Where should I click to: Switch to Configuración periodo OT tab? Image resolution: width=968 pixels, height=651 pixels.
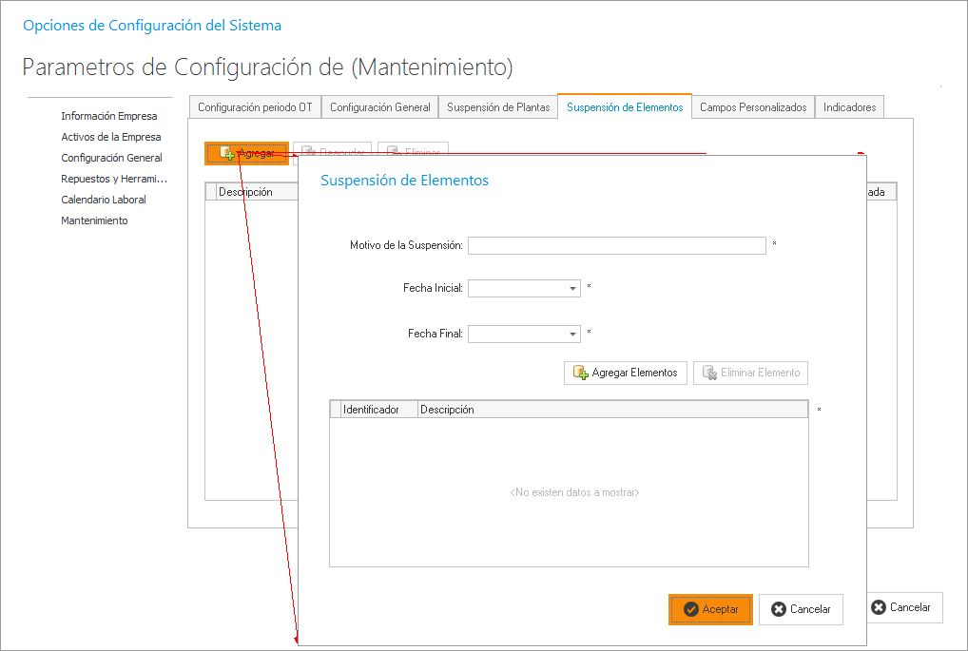coord(255,107)
